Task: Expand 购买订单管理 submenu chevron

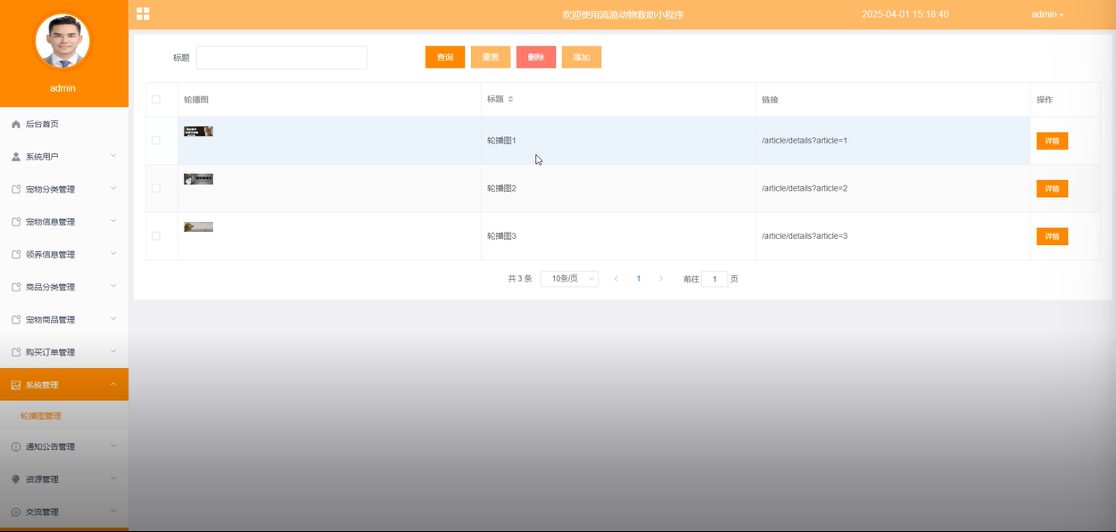Action: pyautogui.click(x=113, y=351)
